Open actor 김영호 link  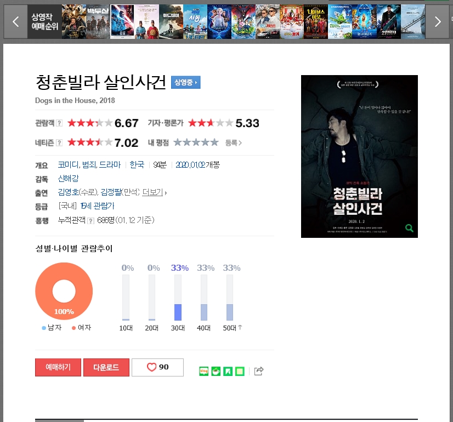pos(69,192)
